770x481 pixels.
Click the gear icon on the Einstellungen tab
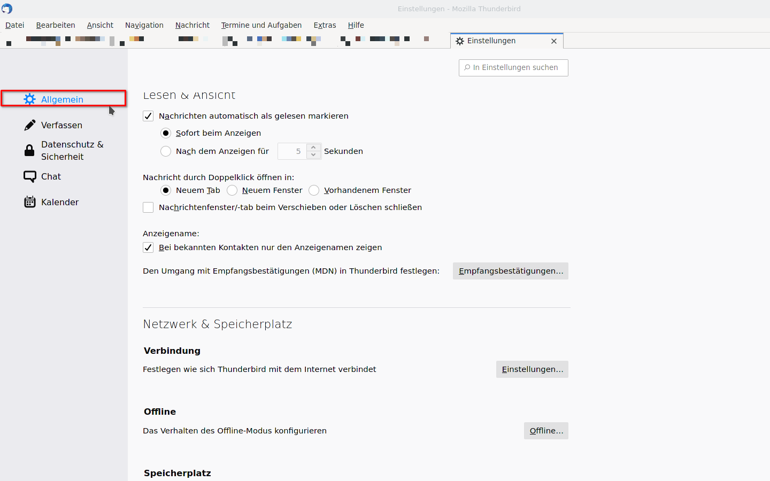click(460, 41)
